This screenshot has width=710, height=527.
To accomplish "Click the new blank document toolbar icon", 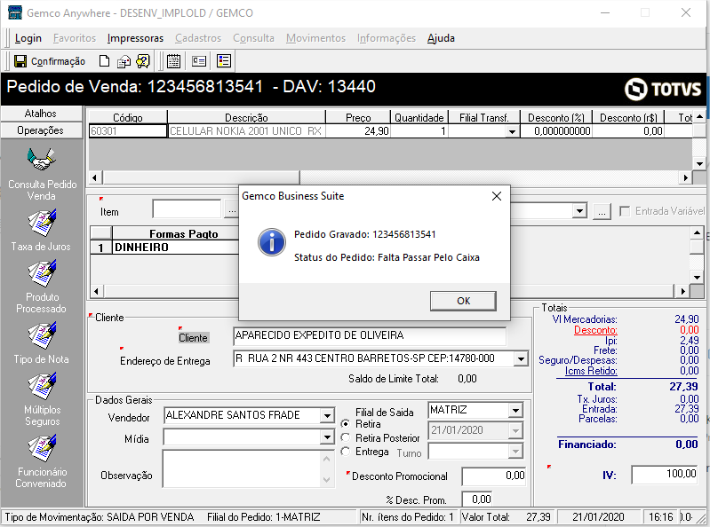I will pyautogui.click(x=104, y=61).
